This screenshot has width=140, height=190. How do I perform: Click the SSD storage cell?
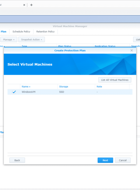(62, 92)
